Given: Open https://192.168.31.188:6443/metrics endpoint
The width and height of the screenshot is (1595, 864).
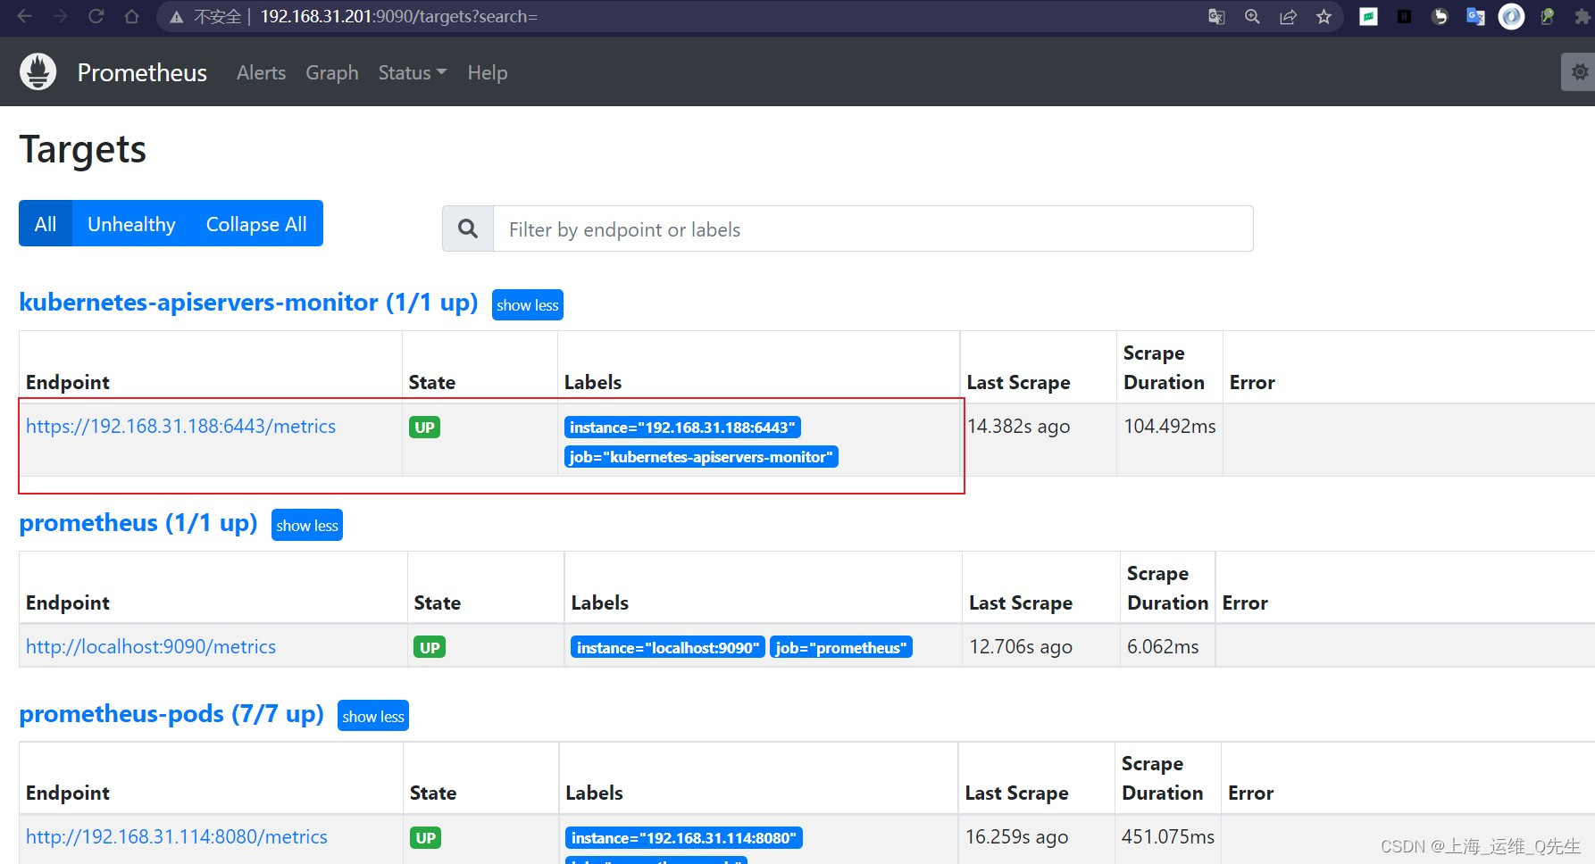Looking at the screenshot, I should (x=180, y=427).
